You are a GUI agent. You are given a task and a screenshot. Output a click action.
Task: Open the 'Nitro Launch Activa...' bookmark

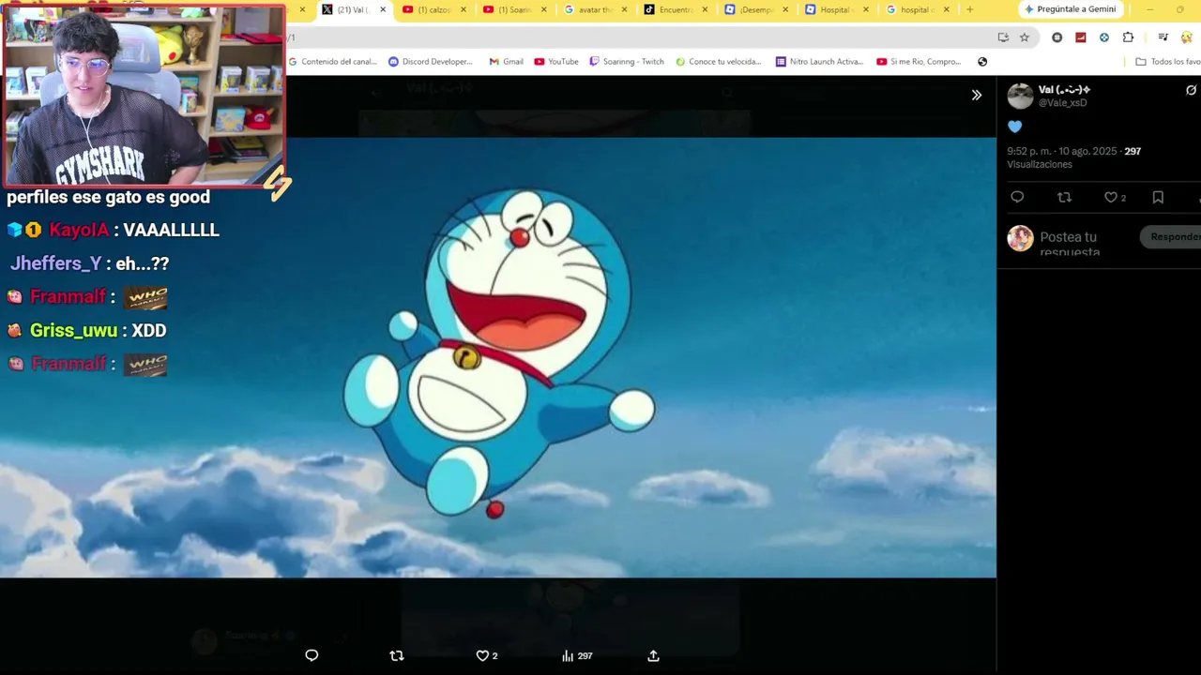[820, 62]
